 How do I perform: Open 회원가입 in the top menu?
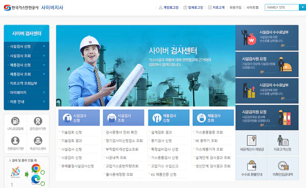235,8
